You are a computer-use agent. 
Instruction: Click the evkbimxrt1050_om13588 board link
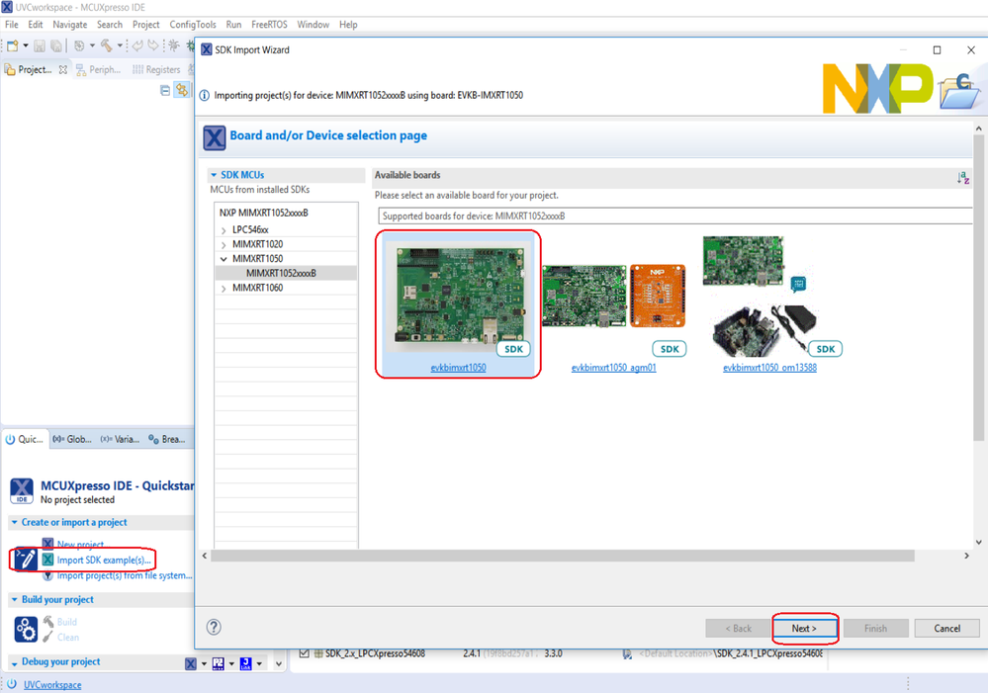tap(770, 368)
